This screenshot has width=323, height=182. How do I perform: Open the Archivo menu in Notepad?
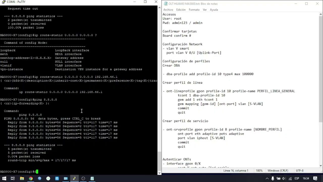tap(168, 10)
